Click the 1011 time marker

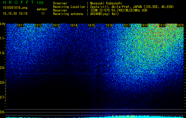[20, 25]
